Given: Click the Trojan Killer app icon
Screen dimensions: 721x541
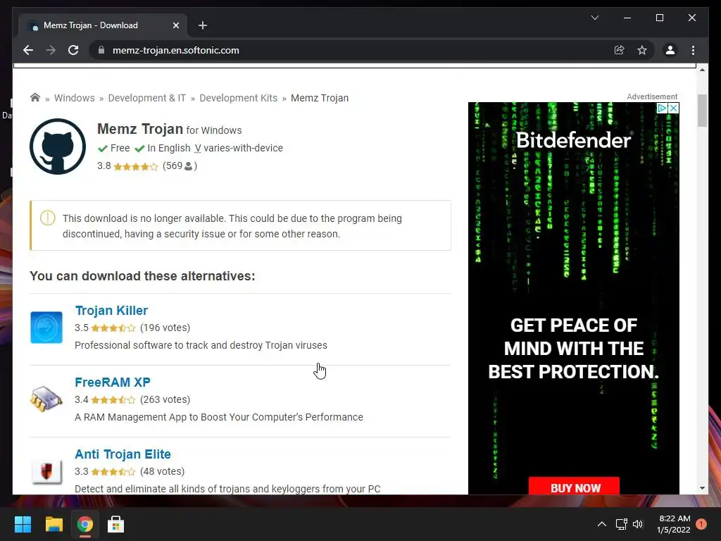Looking at the screenshot, I should [x=46, y=328].
